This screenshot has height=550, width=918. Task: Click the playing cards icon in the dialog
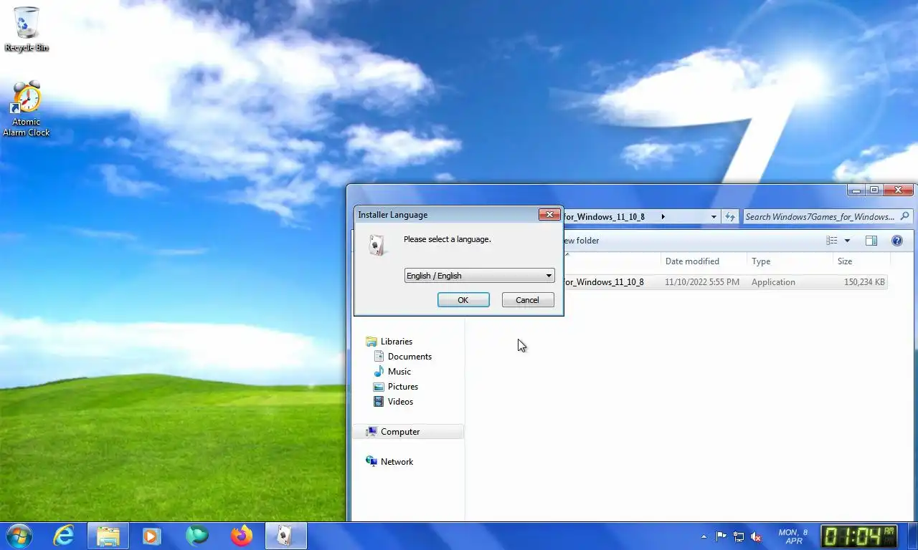tap(377, 245)
